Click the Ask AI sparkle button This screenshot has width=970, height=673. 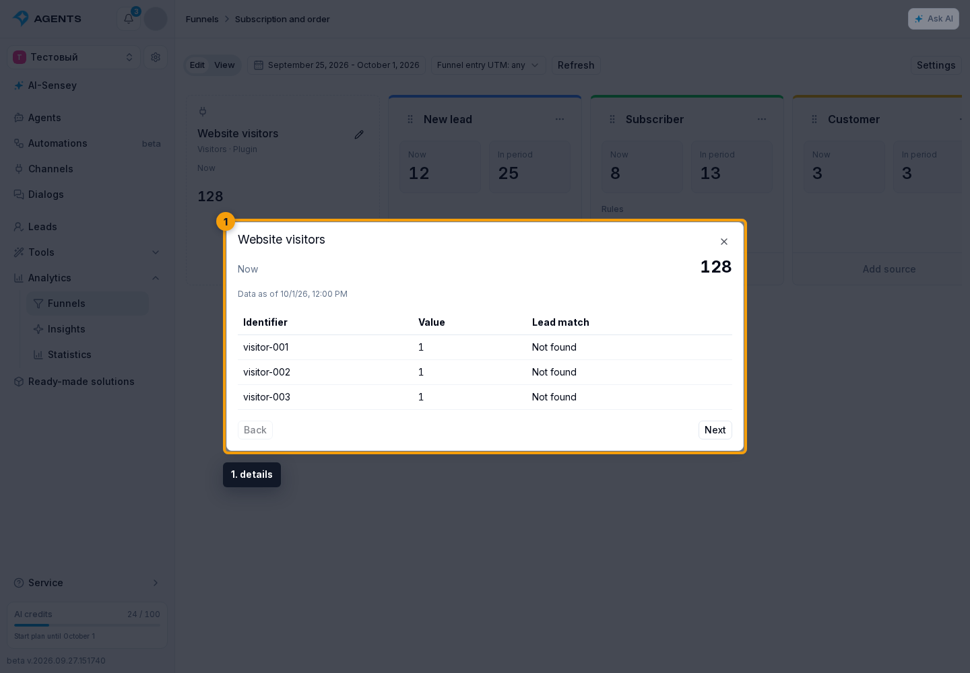tap(933, 19)
